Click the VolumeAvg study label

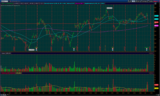[5, 73]
